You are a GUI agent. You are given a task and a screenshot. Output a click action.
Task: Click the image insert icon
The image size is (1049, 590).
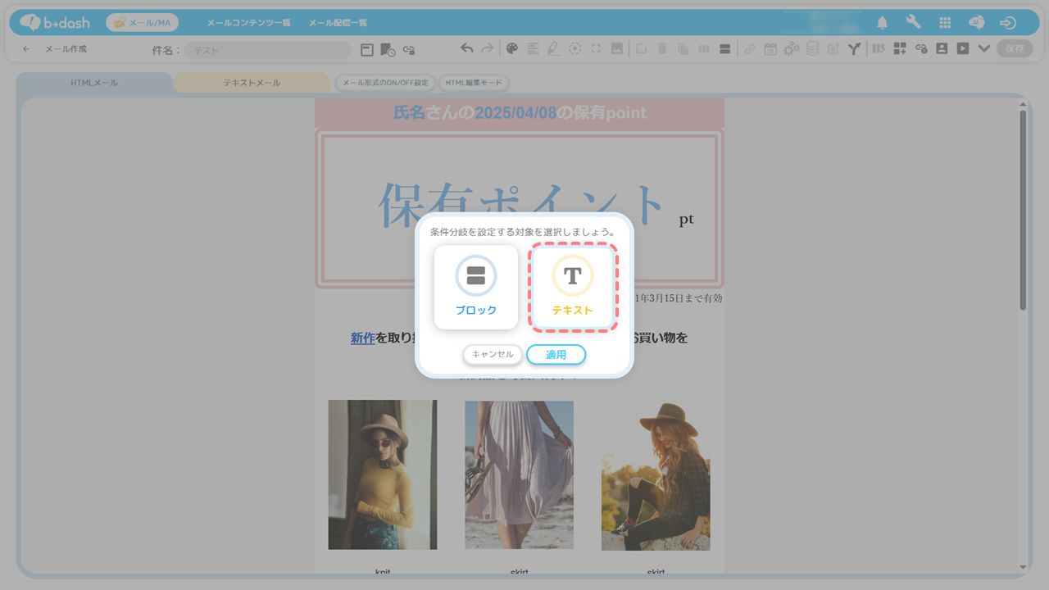tap(617, 49)
